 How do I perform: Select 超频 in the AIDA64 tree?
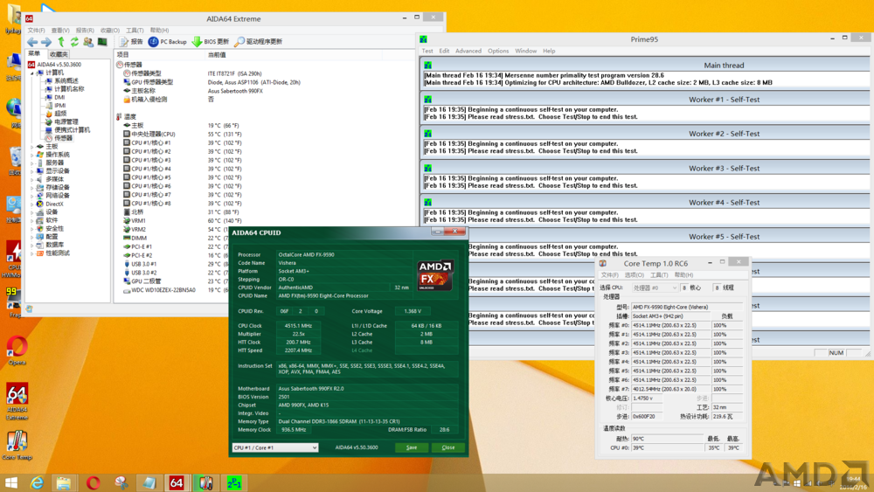point(60,113)
